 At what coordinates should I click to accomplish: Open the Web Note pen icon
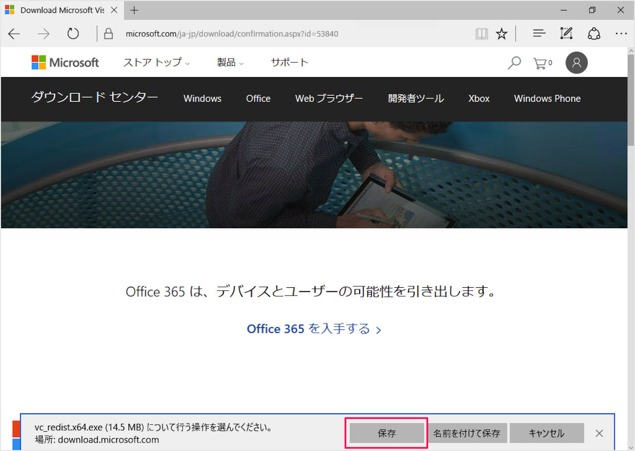[x=566, y=34]
